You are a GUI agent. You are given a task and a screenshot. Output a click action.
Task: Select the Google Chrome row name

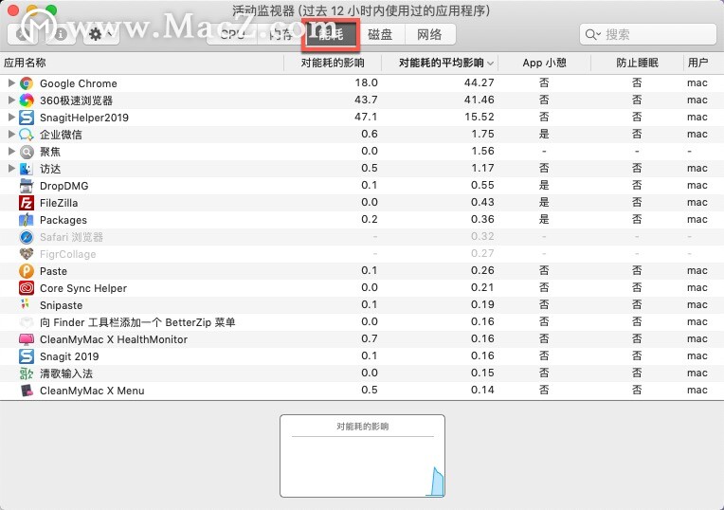79,83
